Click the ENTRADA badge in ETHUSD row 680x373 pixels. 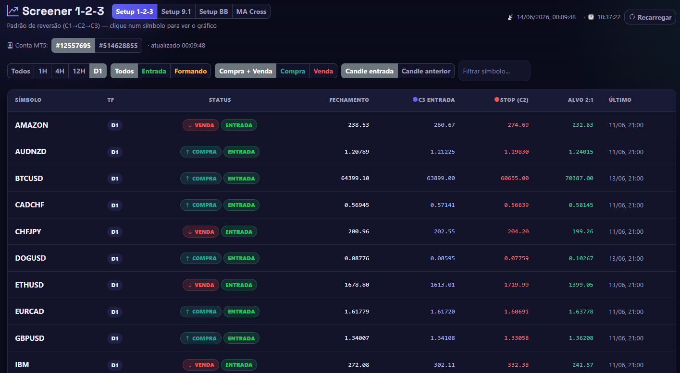tap(239, 285)
